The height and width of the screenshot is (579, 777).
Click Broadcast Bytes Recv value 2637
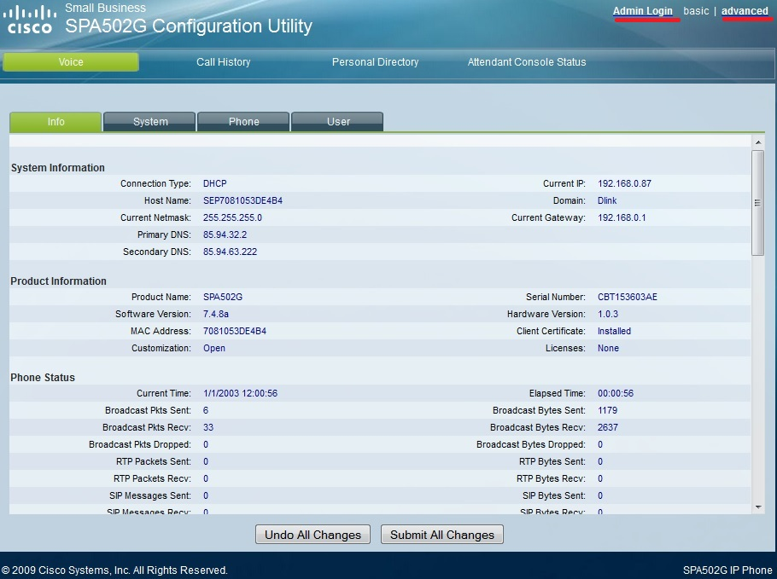608,427
